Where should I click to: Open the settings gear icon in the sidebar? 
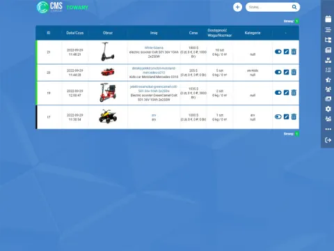click(x=328, y=109)
